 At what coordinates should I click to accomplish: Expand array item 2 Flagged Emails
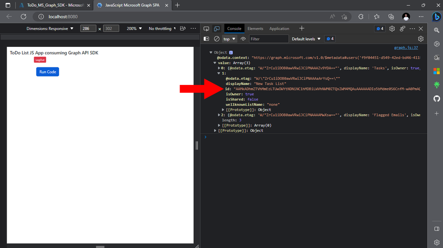tap(219, 115)
